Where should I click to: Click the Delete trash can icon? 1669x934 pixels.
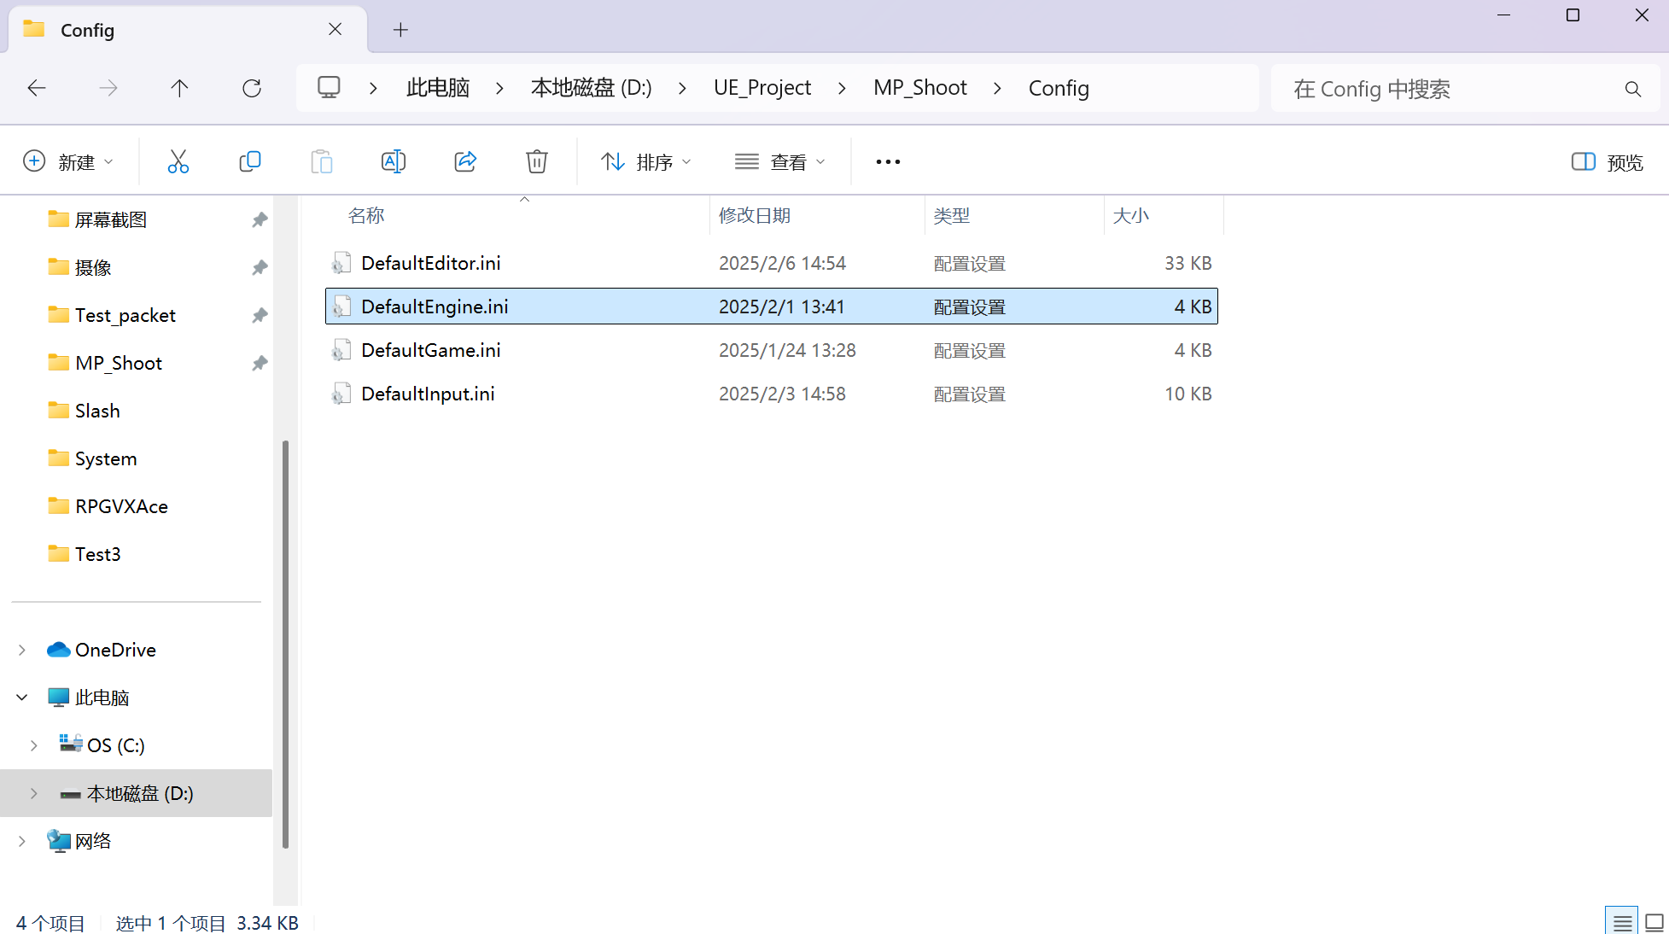pyautogui.click(x=536, y=161)
